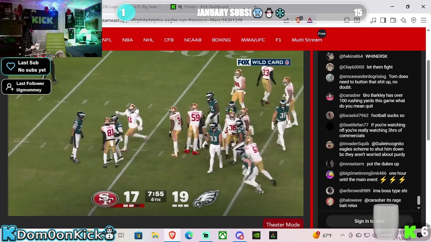Viewport: 431px width, 242px height.
Task: Share this page via address bar icon
Action: point(286,20)
